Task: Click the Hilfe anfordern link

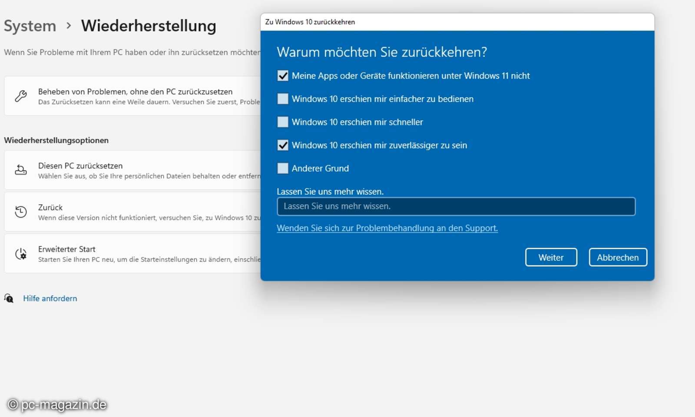Action: [x=50, y=298]
